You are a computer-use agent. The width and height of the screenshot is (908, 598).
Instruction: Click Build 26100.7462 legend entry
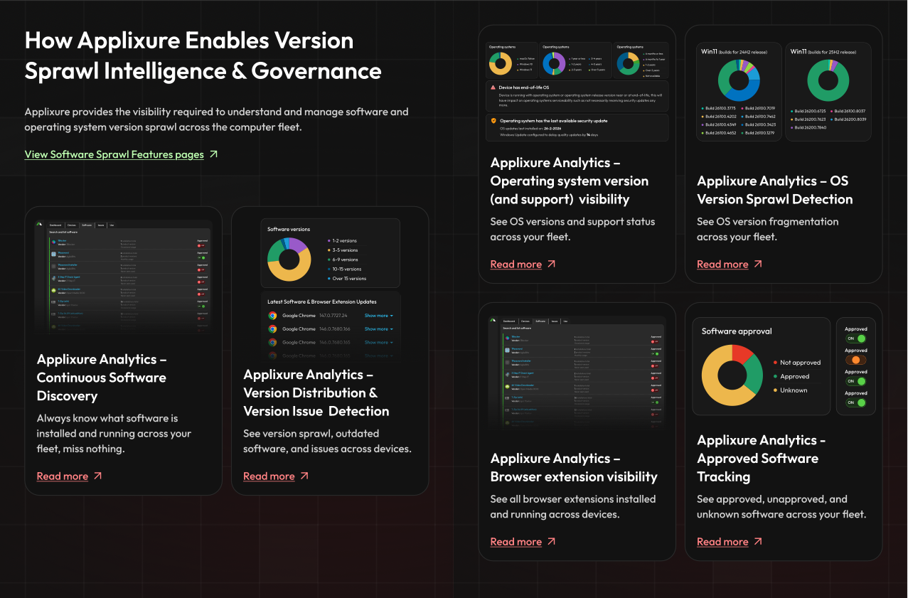759,116
